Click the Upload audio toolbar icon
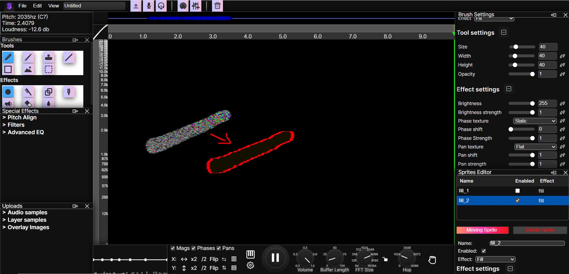 point(136,6)
